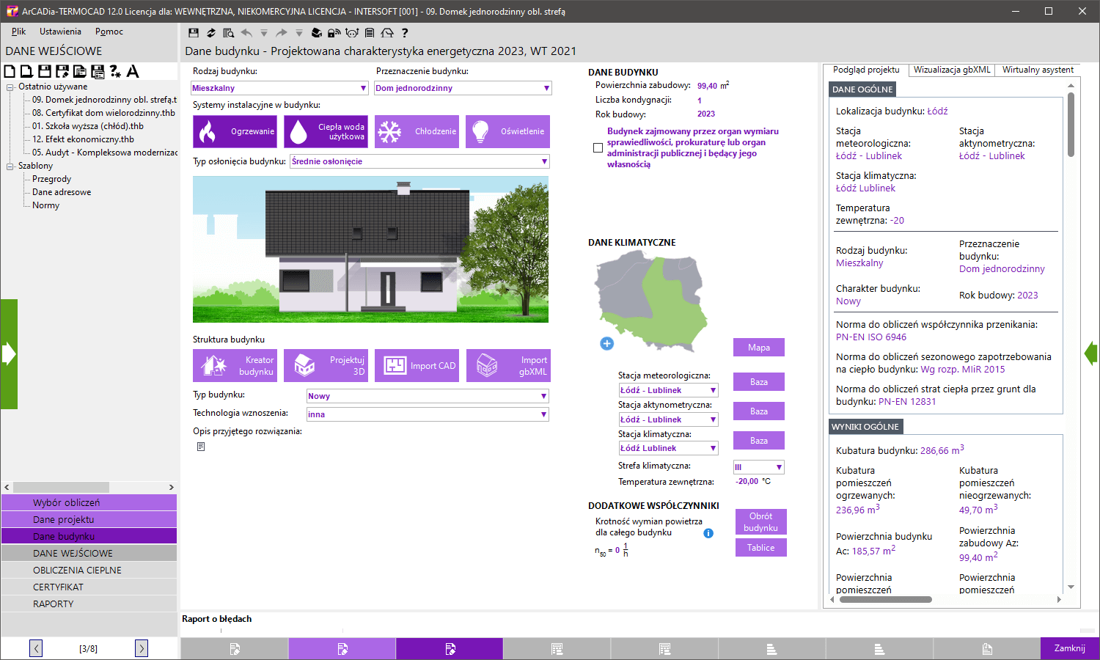
Task: Open the Ustawienia menu
Action: pos(60,31)
